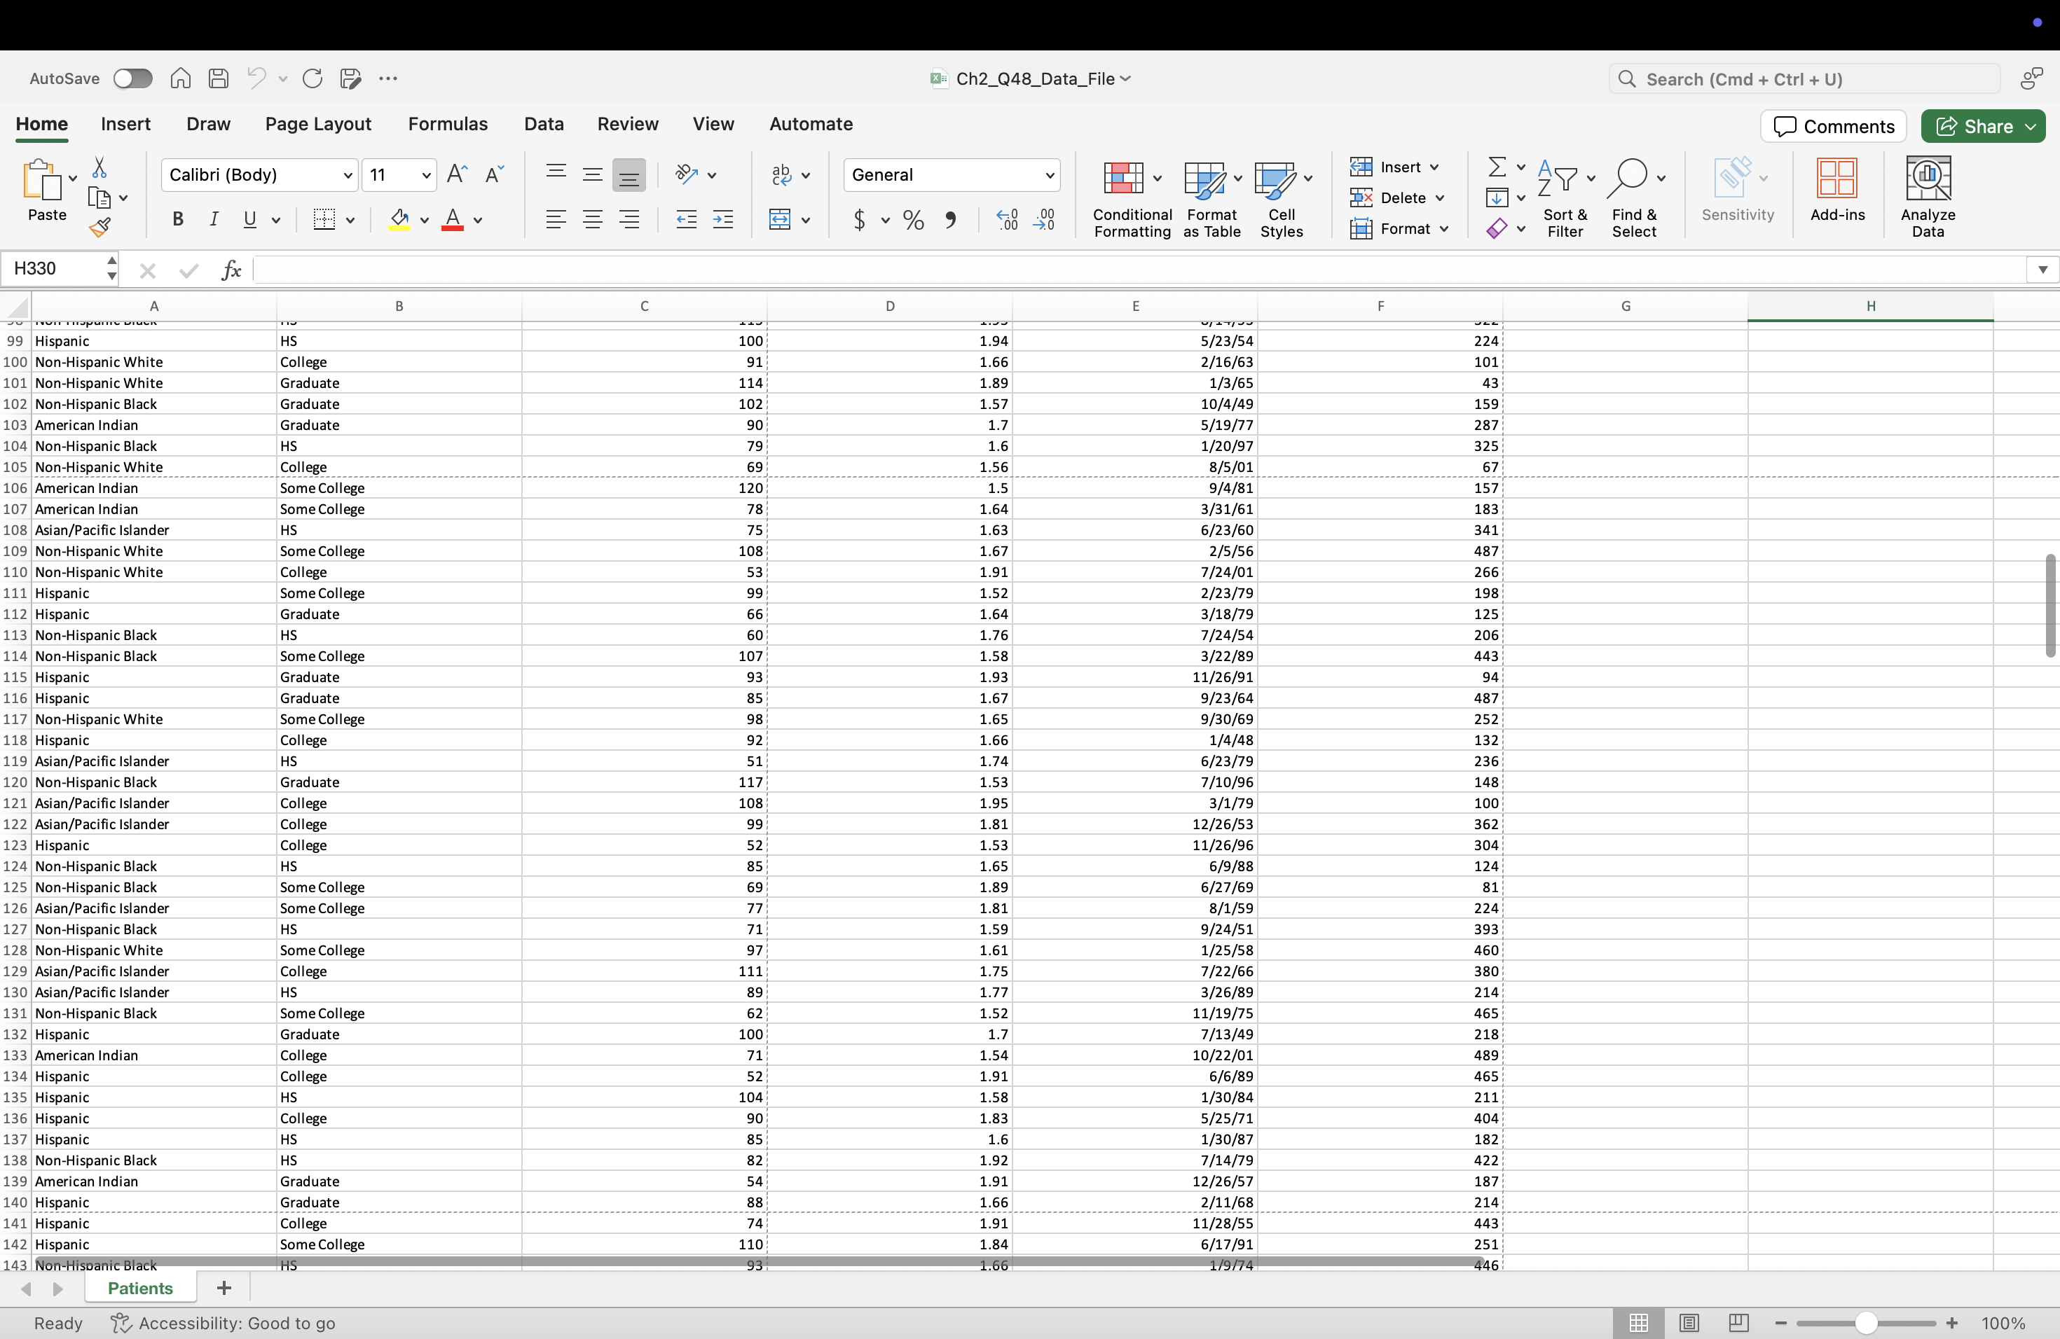The width and height of the screenshot is (2060, 1339).
Task: Click the Share button
Action: (x=1973, y=126)
